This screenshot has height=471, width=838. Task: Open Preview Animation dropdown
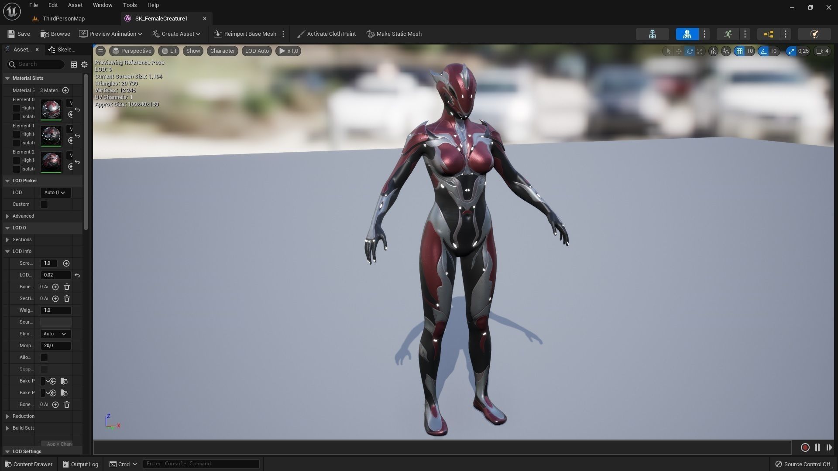(110, 34)
